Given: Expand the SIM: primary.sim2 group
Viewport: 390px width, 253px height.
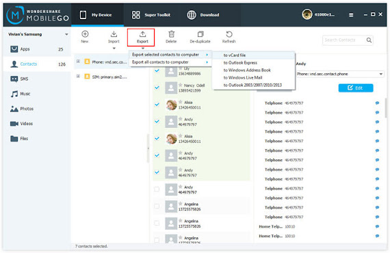Looking at the screenshot, I should click(x=78, y=77).
